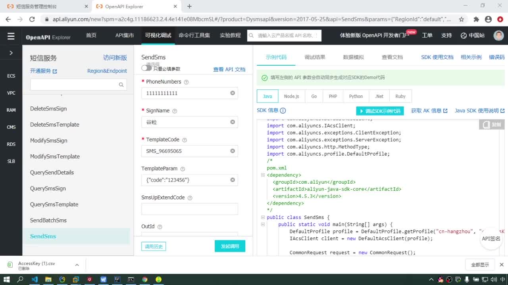The image size is (508, 285).
Task: Open the 获取 AK 信息 link
Action: [429, 110]
